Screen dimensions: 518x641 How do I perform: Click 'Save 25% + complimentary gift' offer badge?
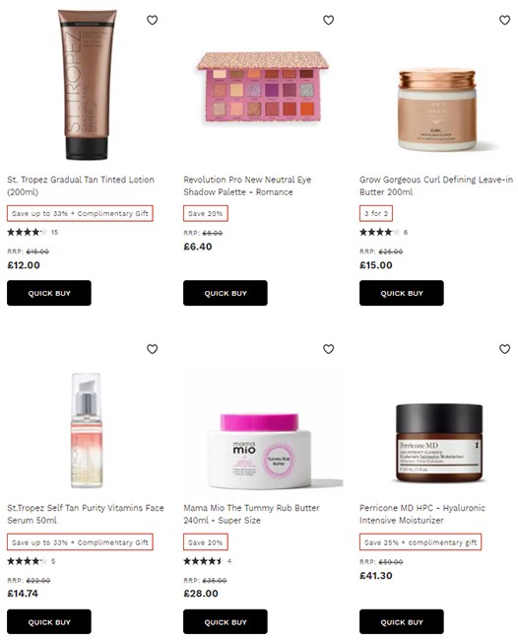421,542
